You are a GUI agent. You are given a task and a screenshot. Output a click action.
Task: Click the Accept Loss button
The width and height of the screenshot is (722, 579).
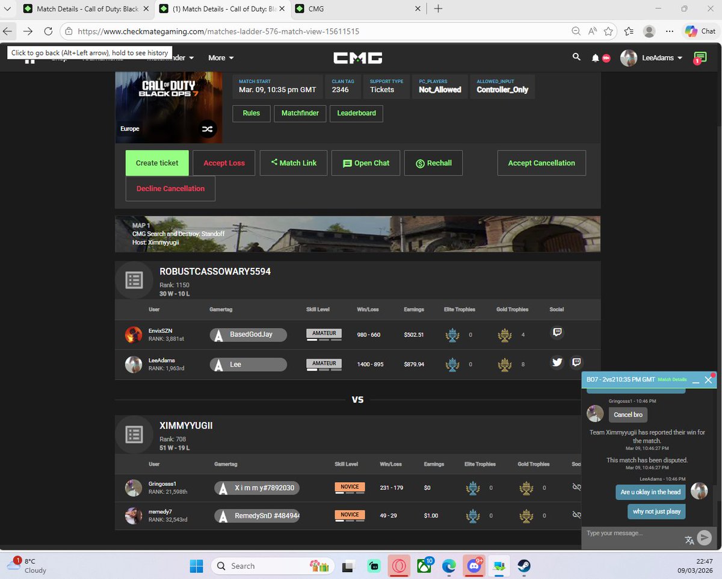click(x=224, y=163)
